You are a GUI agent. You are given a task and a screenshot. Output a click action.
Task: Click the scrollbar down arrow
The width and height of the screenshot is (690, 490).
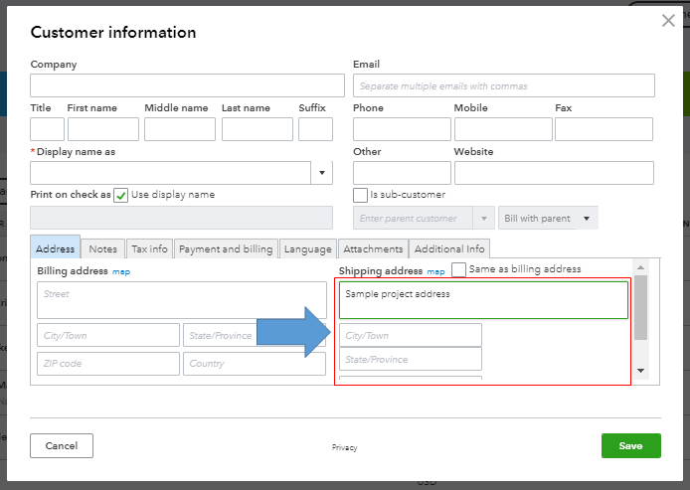click(x=640, y=371)
